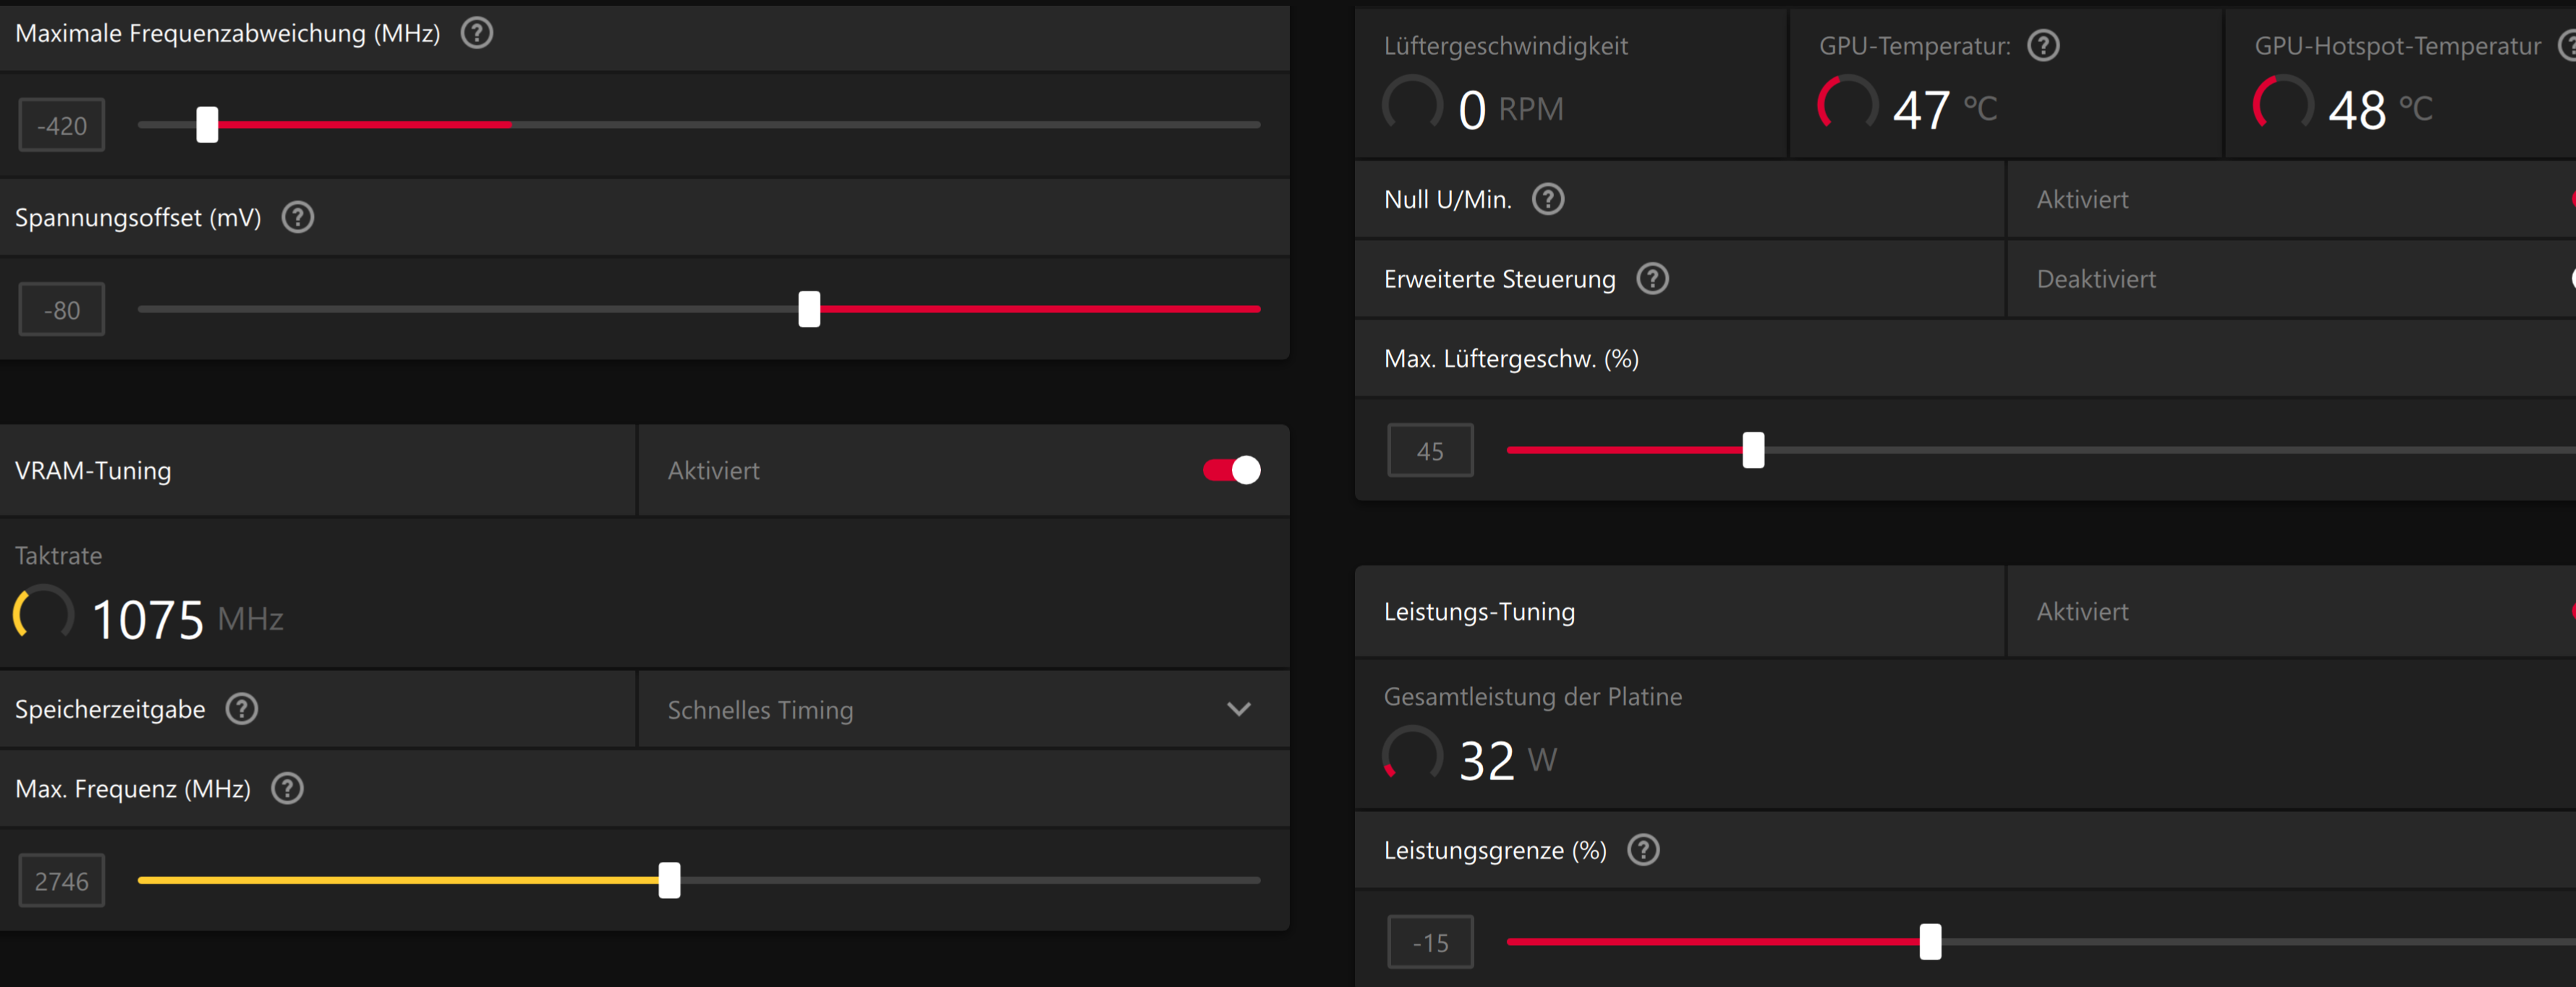Click help icon beside Max. Frequenz (MHz)

click(x=287, y=789)
